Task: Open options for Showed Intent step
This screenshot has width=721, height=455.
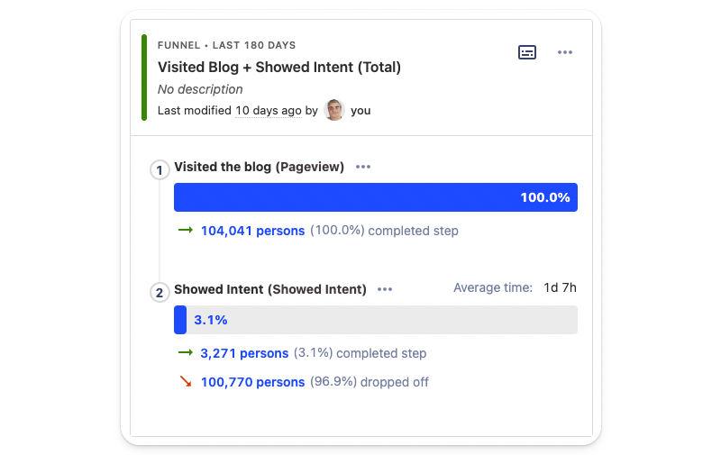Action: point(385,289)
